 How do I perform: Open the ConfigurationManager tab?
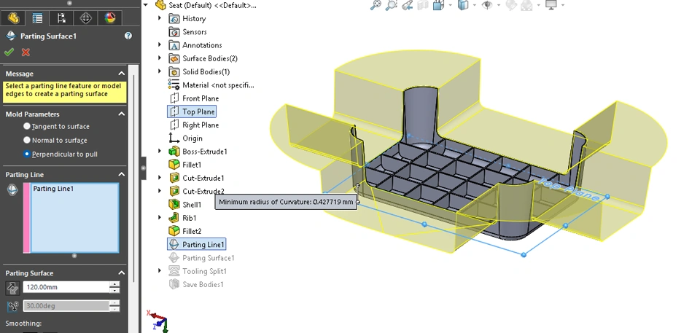pos(61,18)
